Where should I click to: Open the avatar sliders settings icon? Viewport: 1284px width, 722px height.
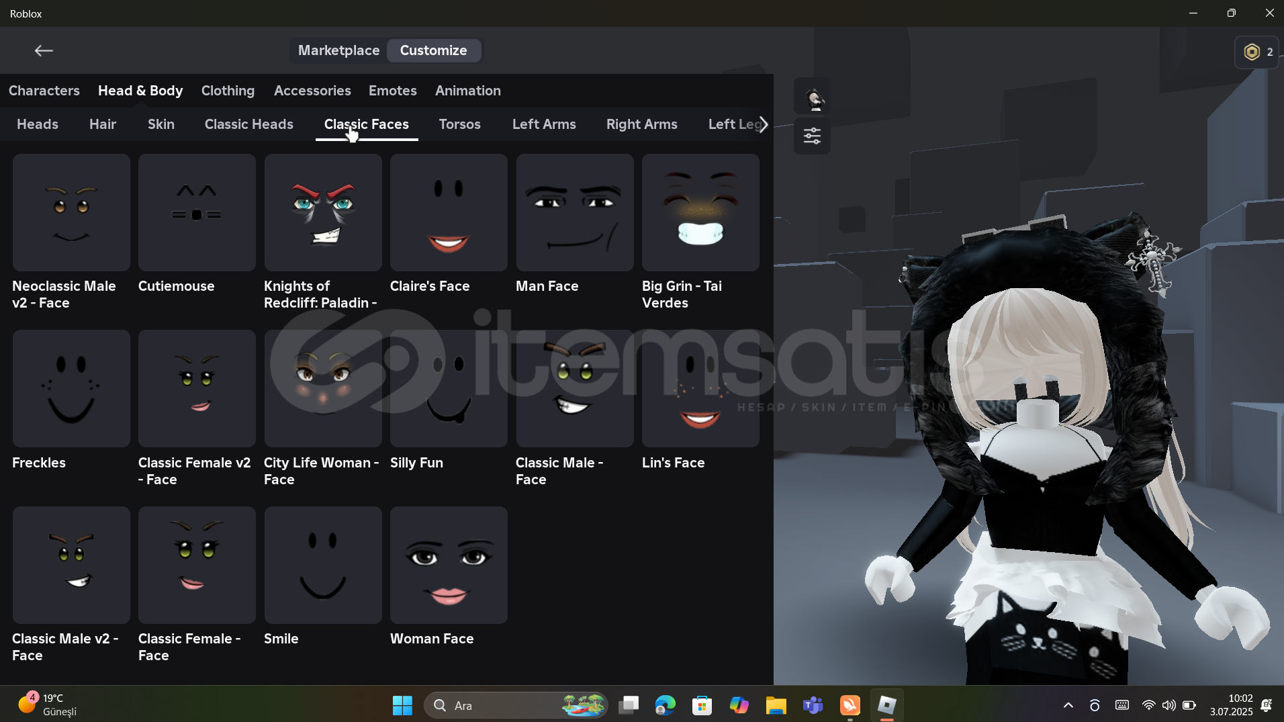(812, 136)
